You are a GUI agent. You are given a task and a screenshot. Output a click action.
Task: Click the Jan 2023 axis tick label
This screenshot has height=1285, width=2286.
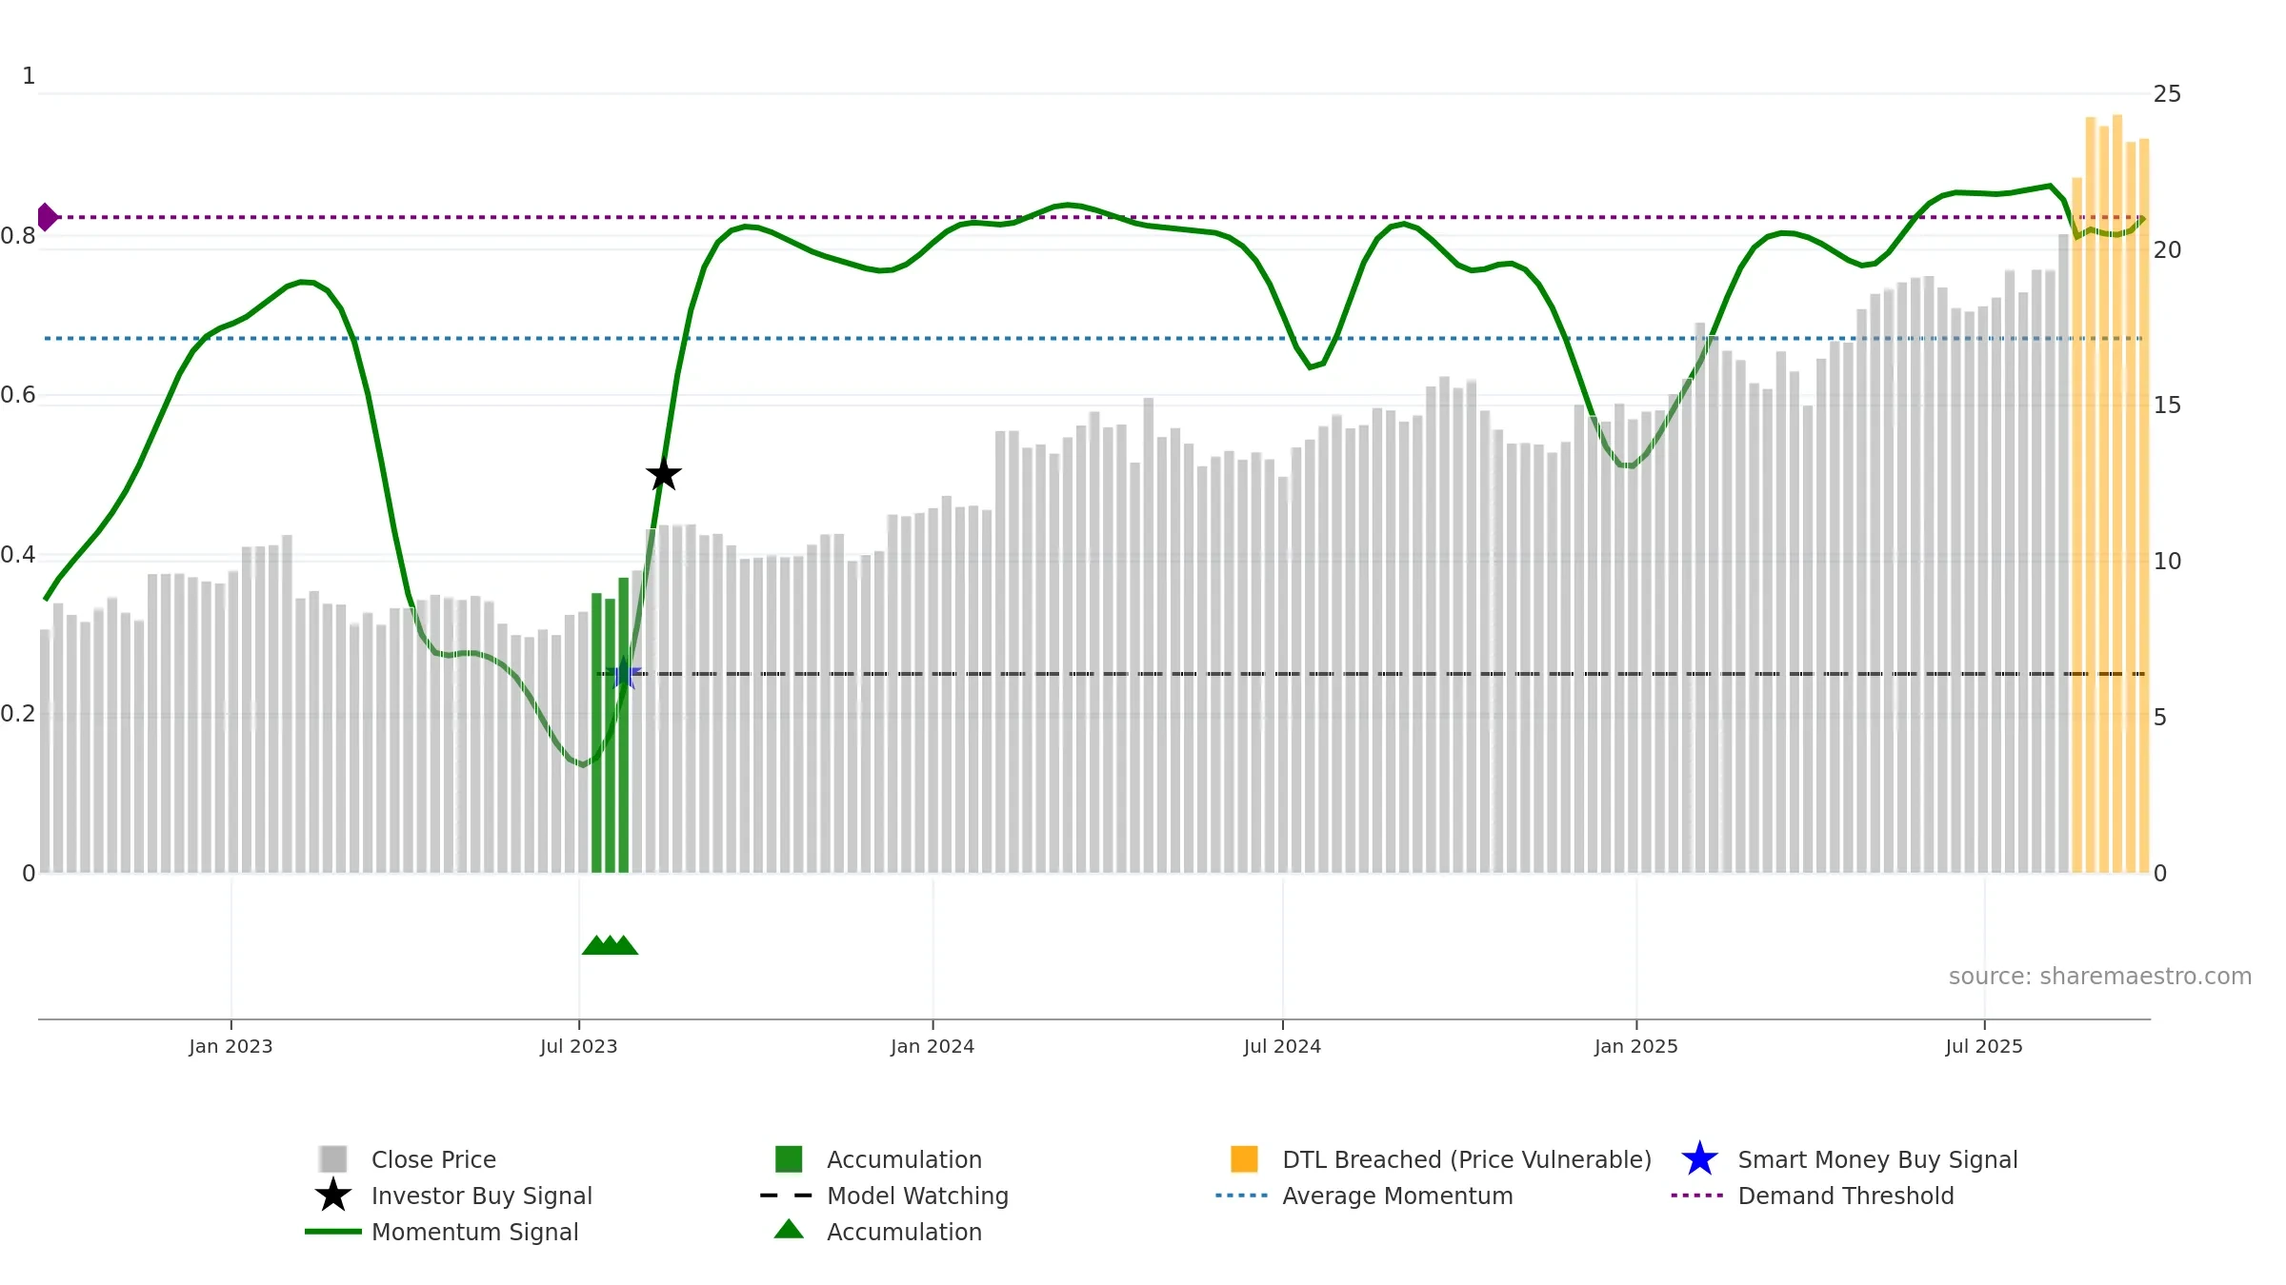click(x=231, y=1047)
